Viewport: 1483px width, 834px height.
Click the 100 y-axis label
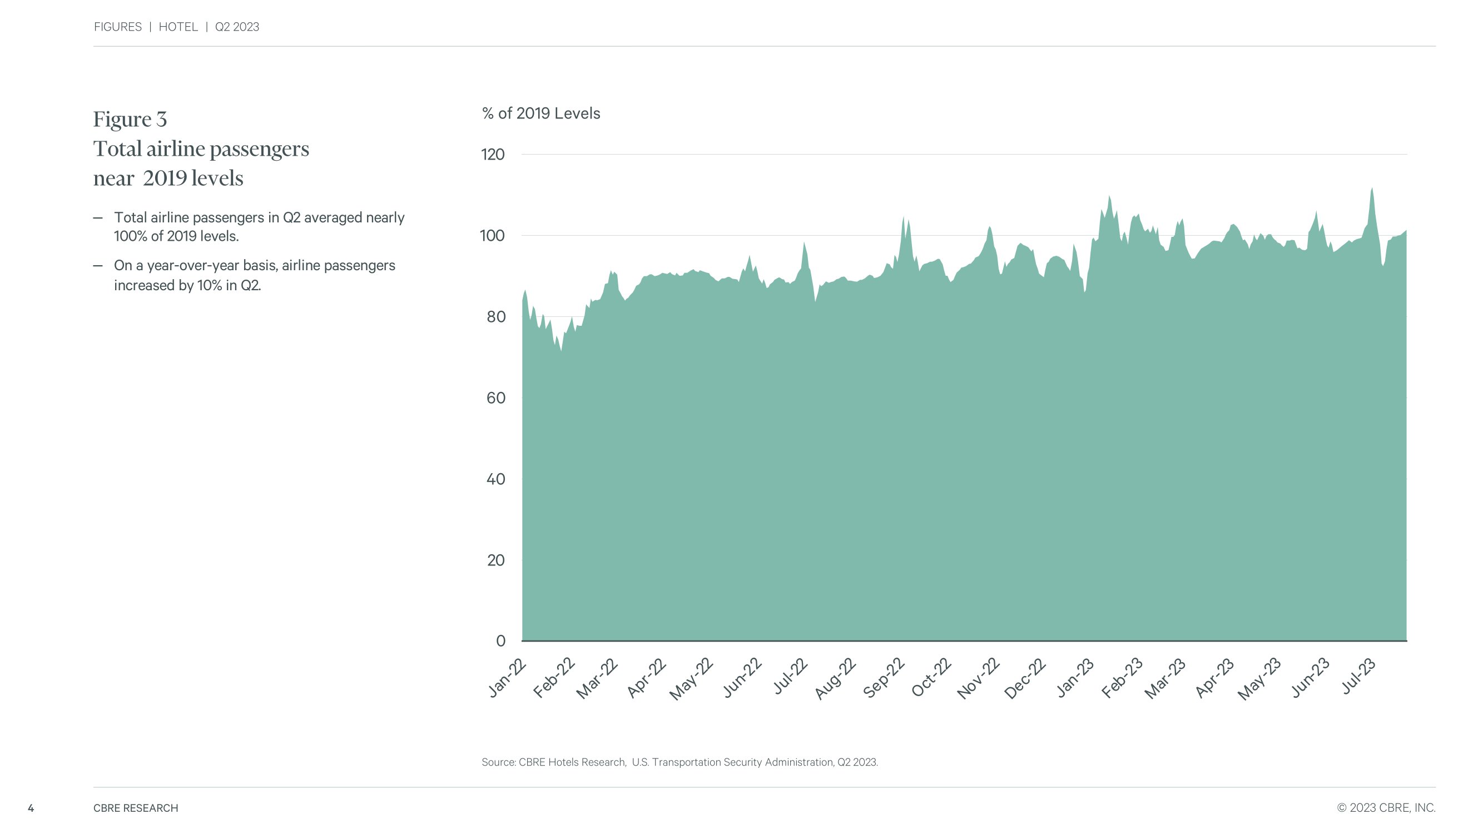click(492, 236)
